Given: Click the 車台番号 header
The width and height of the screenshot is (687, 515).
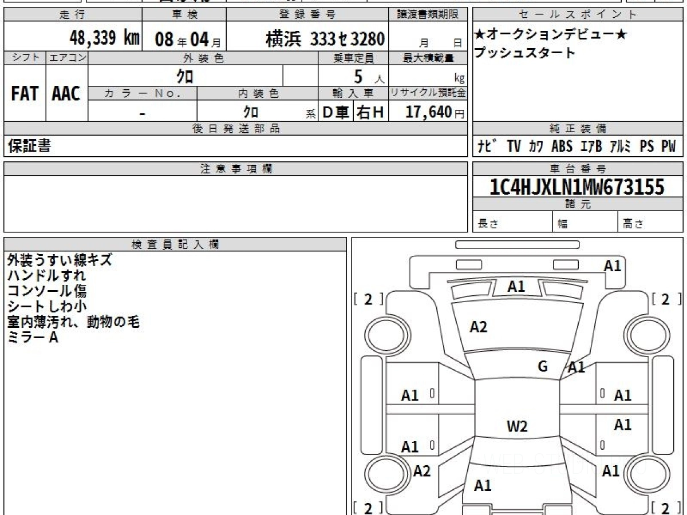Looking at the screenshot, I should click(x=578, y=169).
